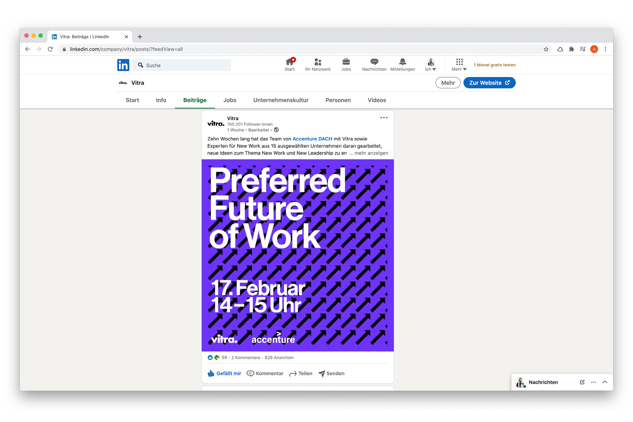The height and width of the screenshot is (422, 633).
Task: Click the Senden button
Action: (x=331, y=374)
